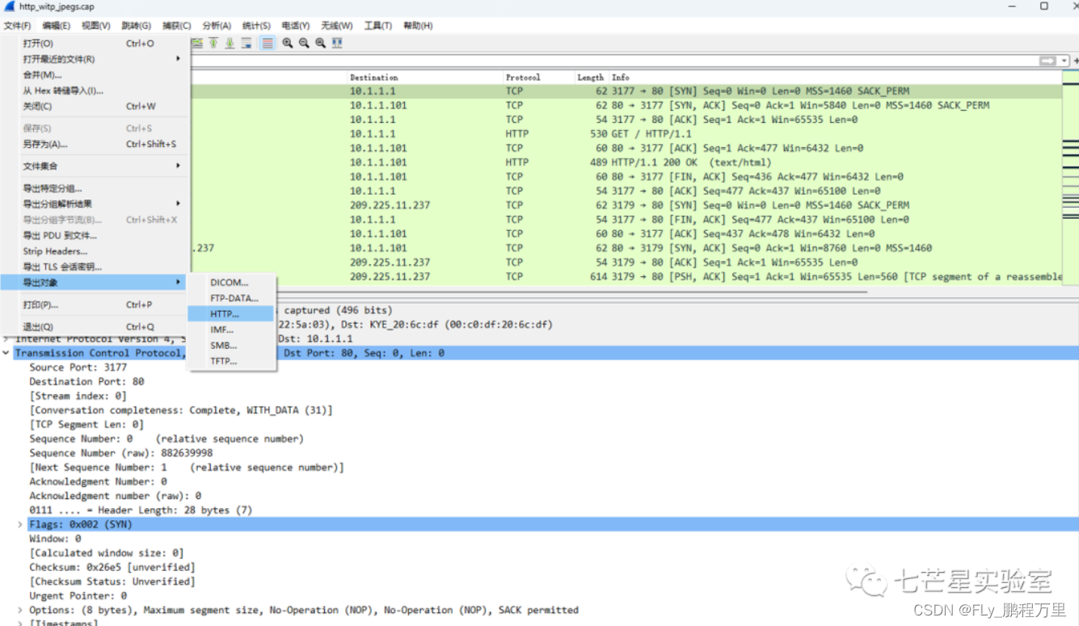Collapse the Transmission Control Protocol tree node
This screenshot has height=626, width=1079.
6,353
